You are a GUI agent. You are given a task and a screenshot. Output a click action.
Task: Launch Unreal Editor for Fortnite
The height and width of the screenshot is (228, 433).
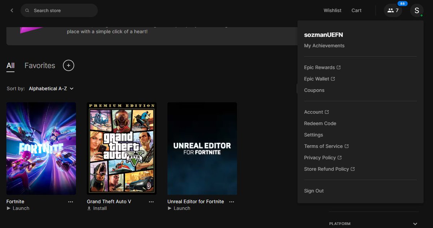click(179, 208)
